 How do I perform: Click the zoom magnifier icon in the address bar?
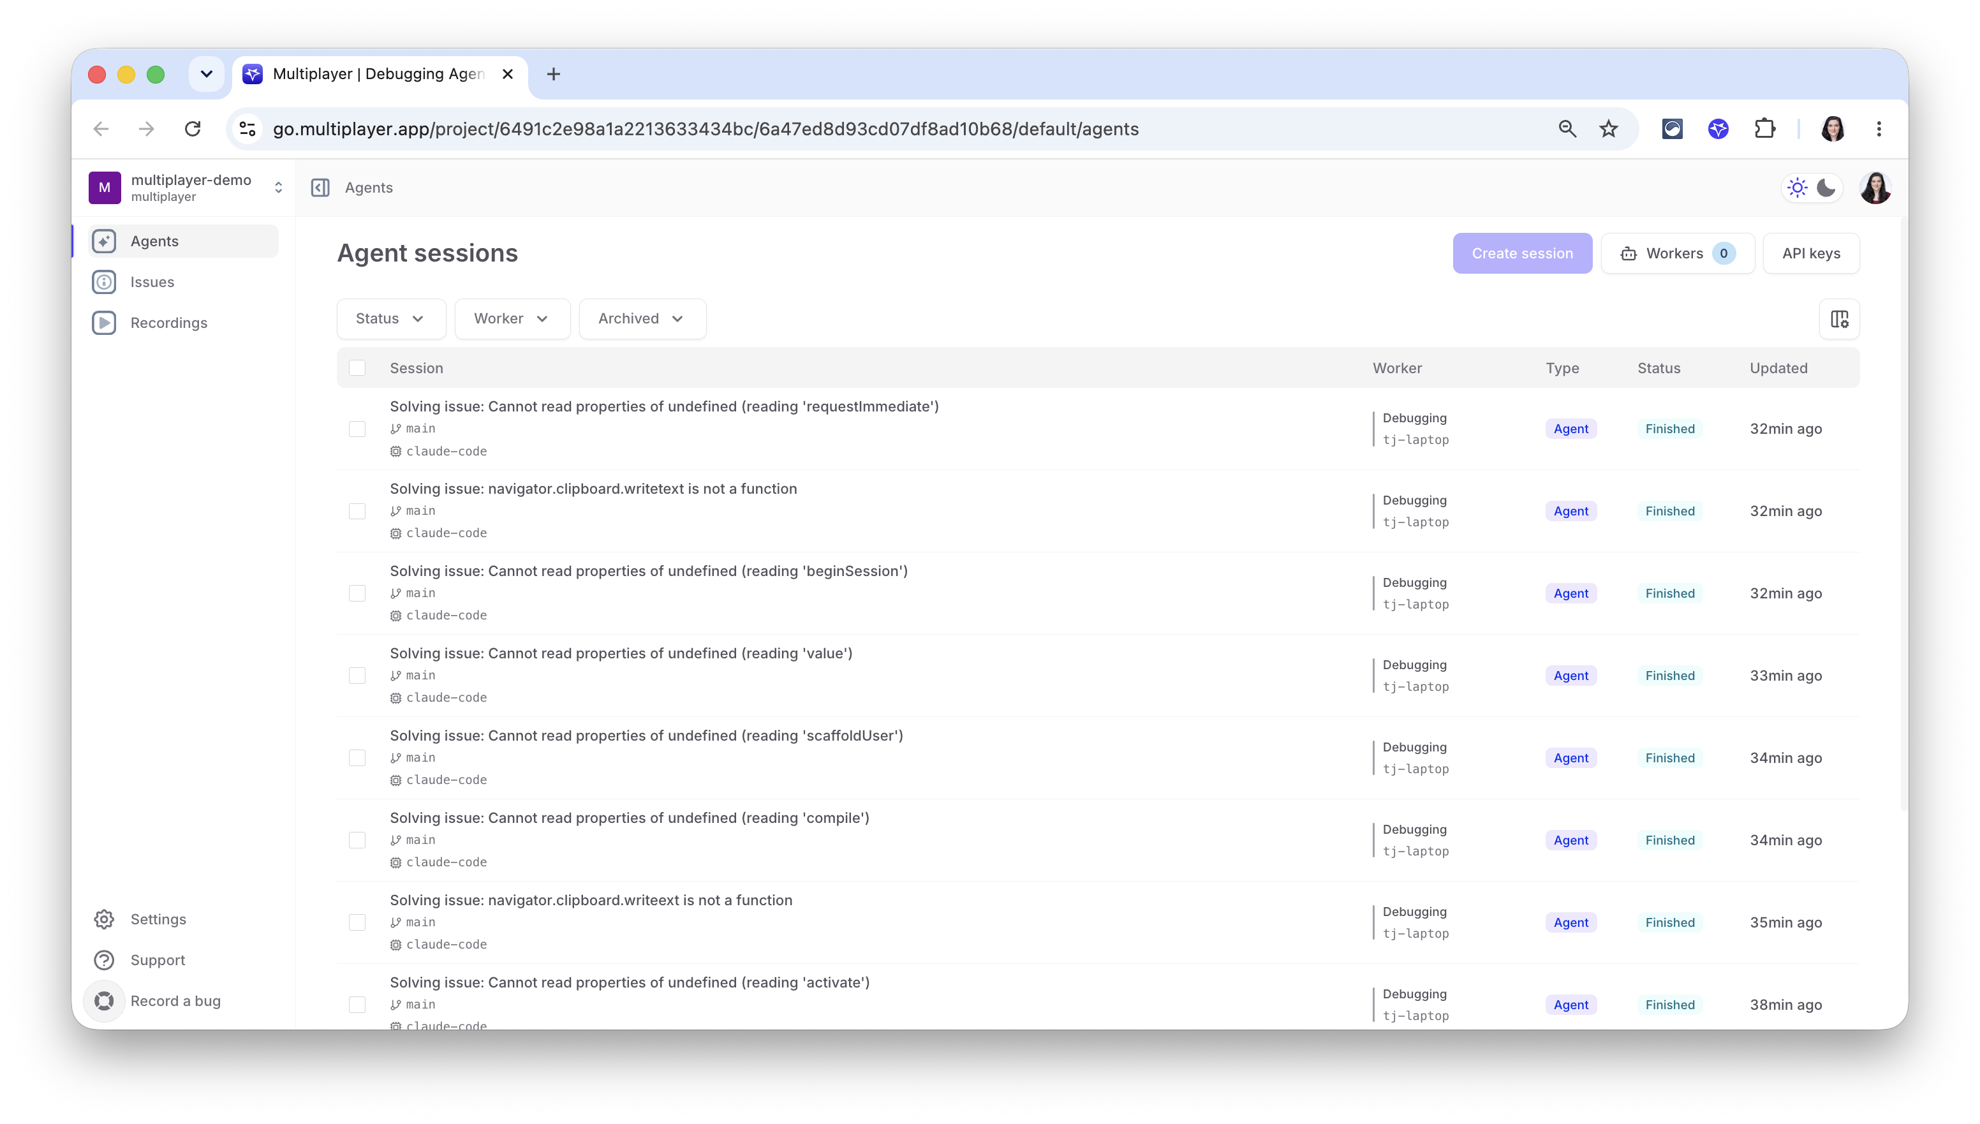(x=1567, y=129)
